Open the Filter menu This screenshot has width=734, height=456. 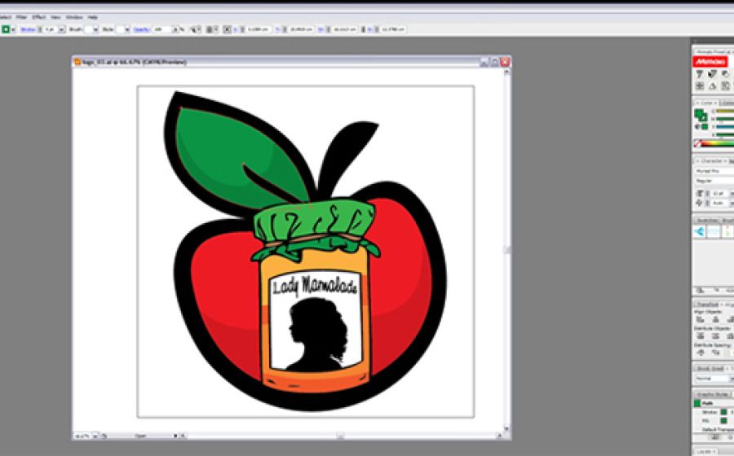point(21,17)
